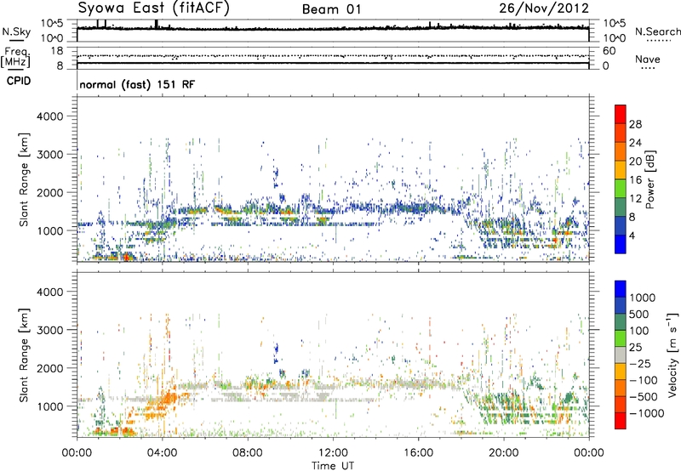This screenshot has width=681, height=471.
Task: Select the '28' power colorbar value
Action: point(635,124)
